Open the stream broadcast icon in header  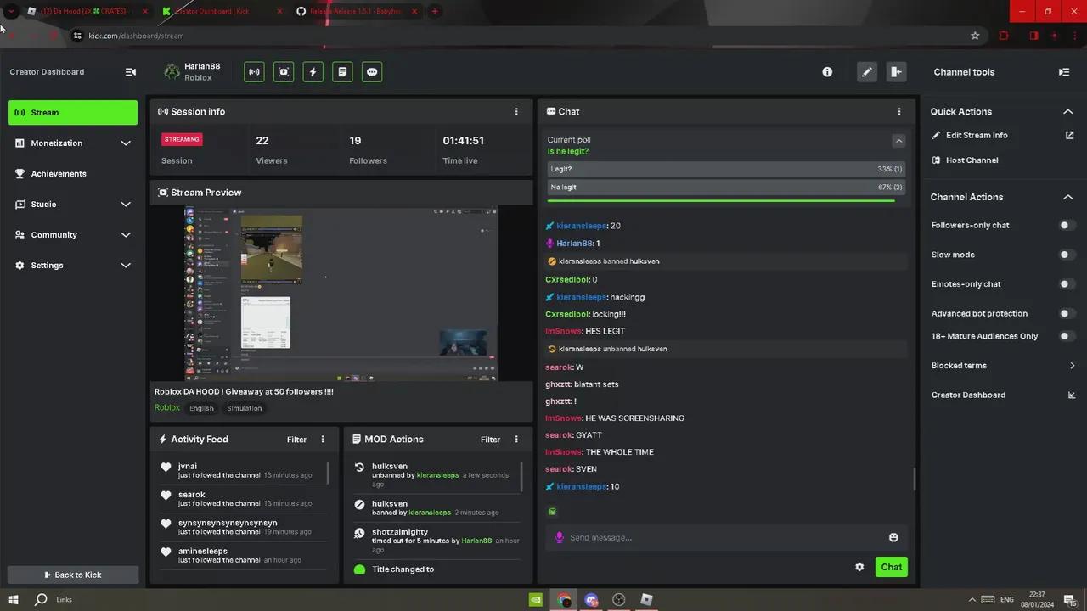point(254,72)
